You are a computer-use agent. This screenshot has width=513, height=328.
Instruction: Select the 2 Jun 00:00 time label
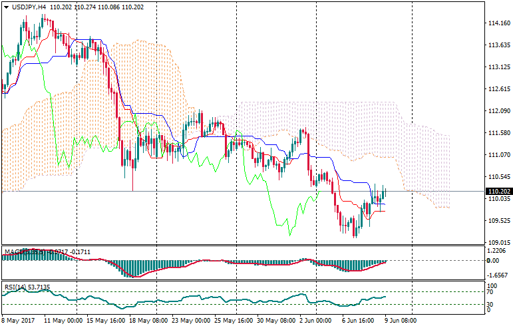point(315,320)
